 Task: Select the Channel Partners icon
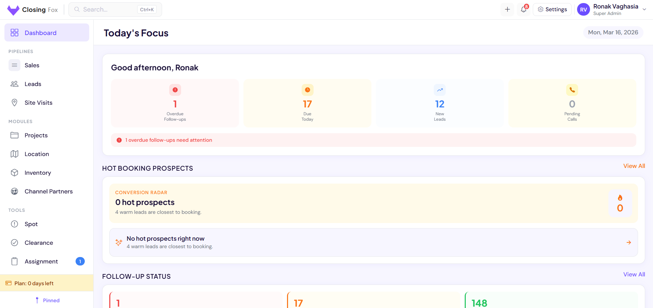point(14,191)
